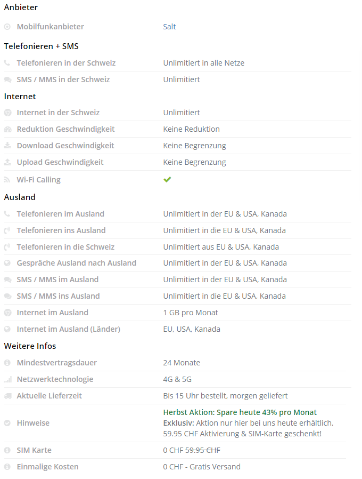This screenshot has width=362, height=479.
Task: Click the Hinweise check-circle icon
Action: pos(7,423)
